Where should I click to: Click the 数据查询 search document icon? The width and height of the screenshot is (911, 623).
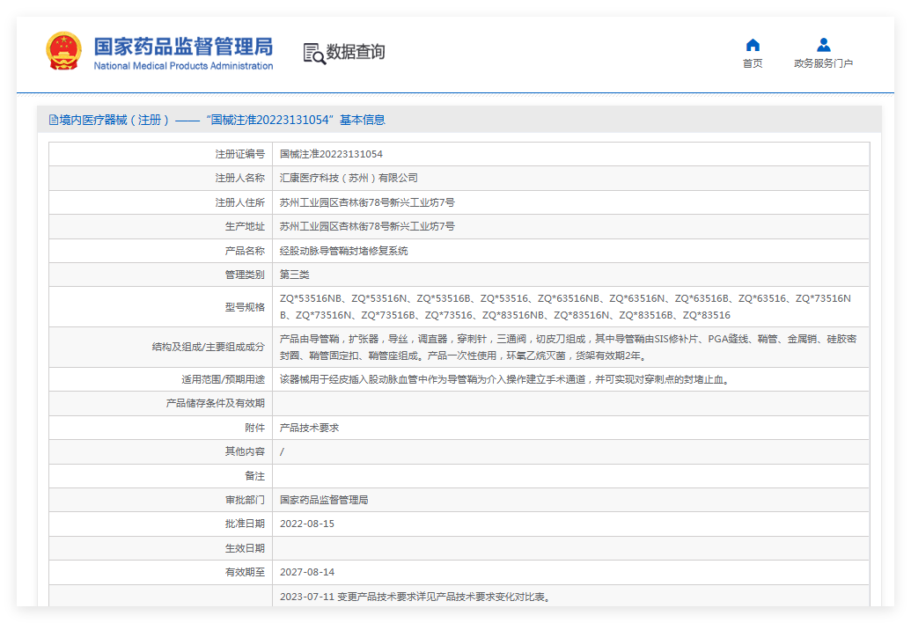click(x=313, y=54)
